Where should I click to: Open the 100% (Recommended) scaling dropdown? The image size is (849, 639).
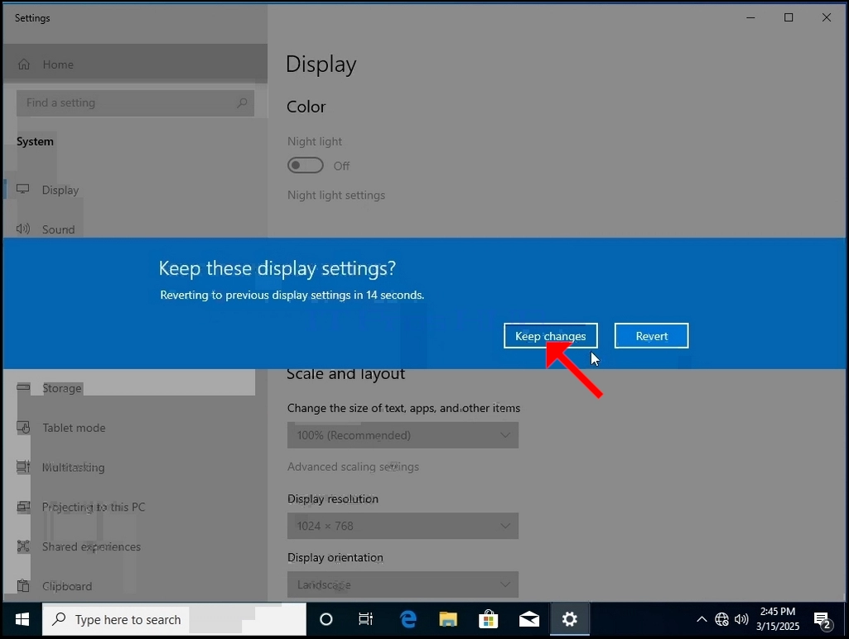pos(403,435)
